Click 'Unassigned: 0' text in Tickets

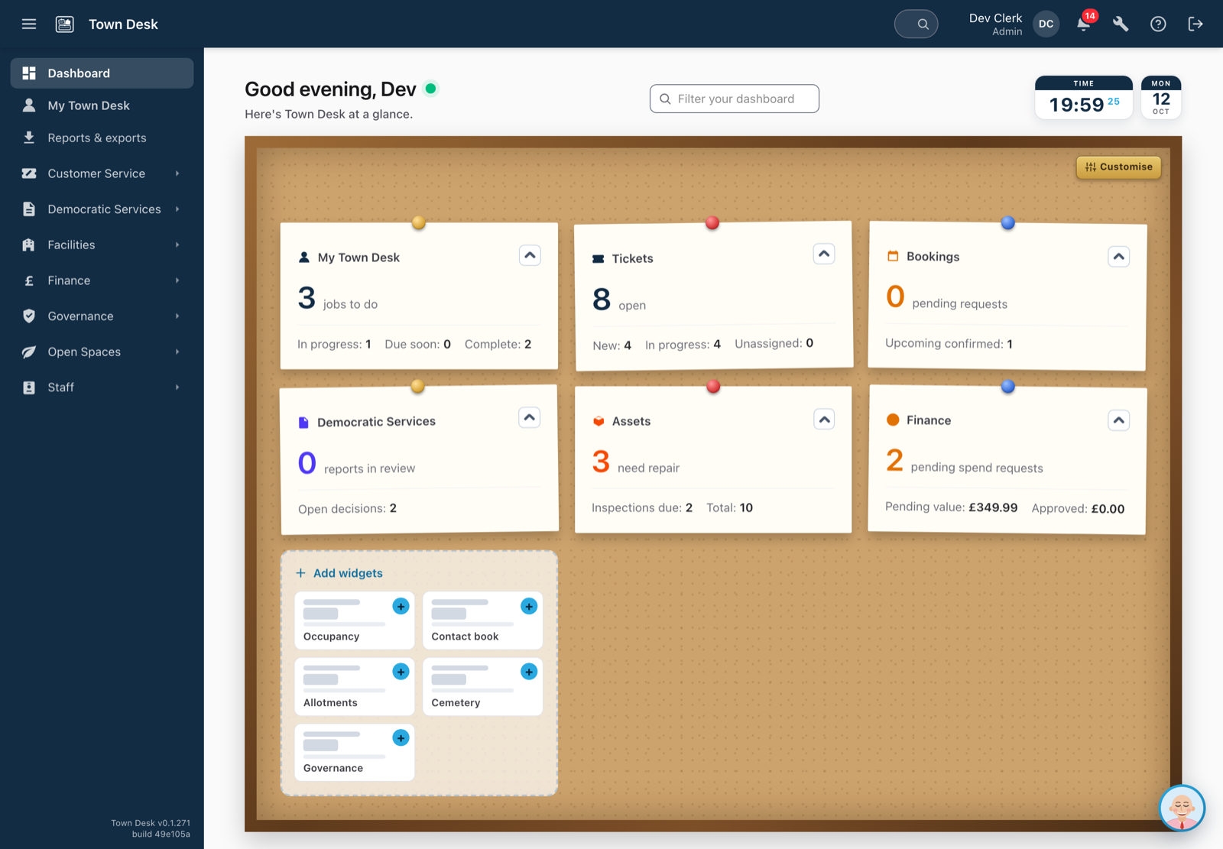(x=774, y=343)
